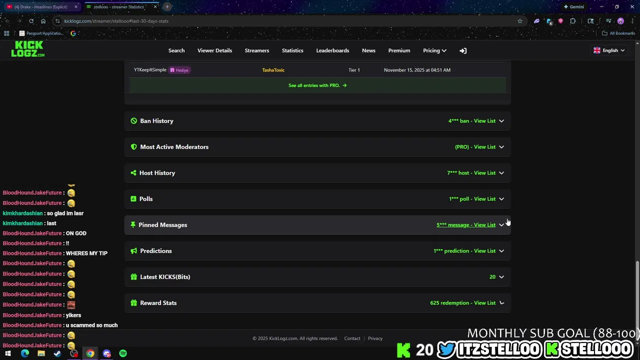
Task: Close the stellooo streamer Statistics tab
Action: [x=155, y=7]
